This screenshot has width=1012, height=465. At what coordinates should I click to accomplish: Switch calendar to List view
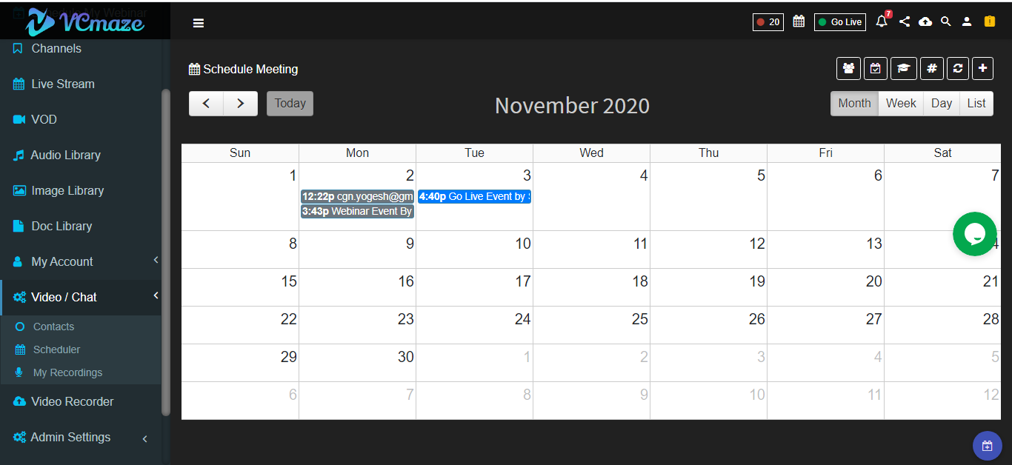pos(976,104)
